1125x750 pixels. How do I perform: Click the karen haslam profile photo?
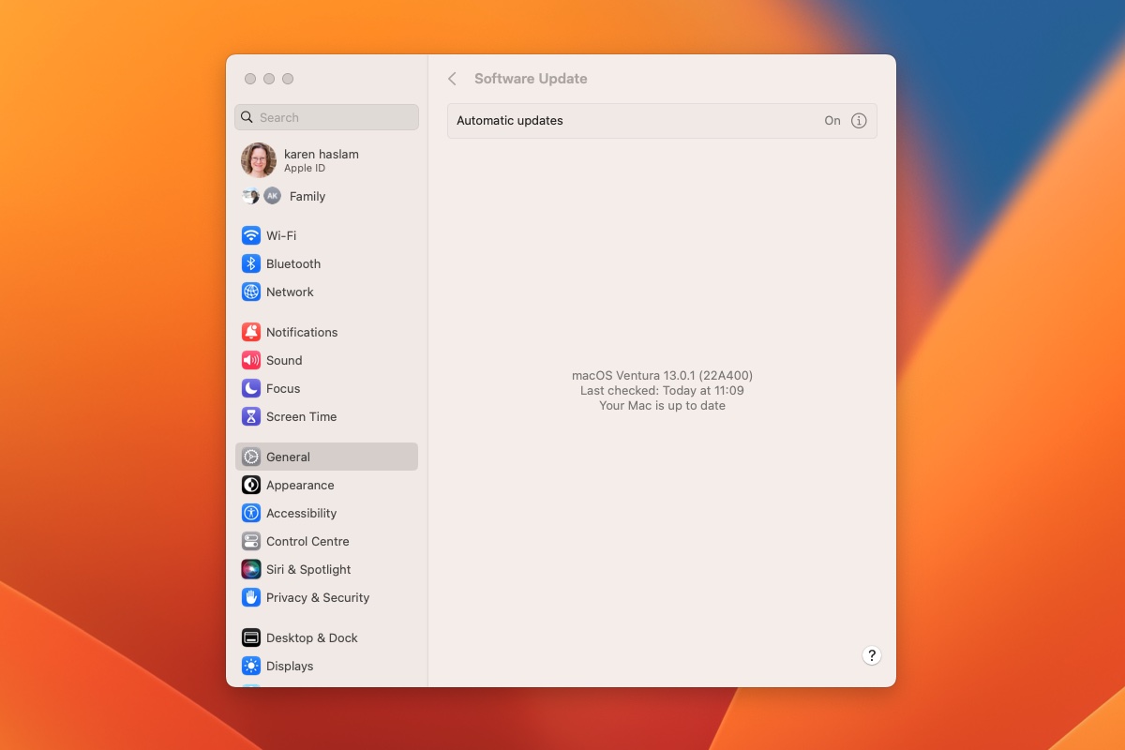[259, 160]
